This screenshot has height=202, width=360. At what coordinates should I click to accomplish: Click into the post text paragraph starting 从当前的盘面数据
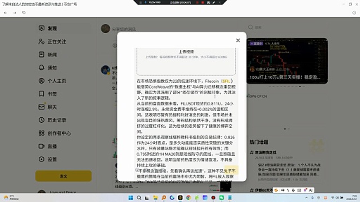(186, 118)
